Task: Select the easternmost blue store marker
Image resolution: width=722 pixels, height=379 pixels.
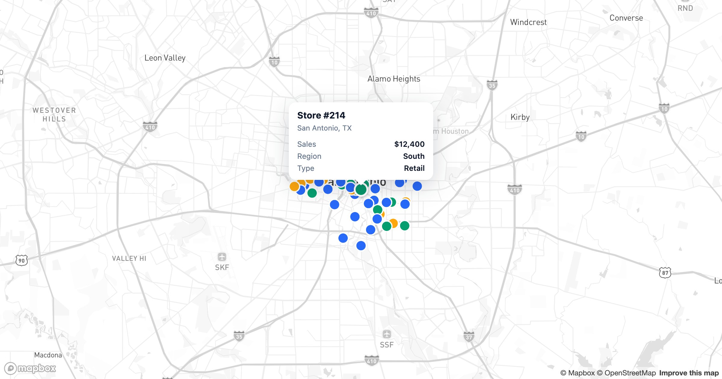Action: tap(417, 186)
